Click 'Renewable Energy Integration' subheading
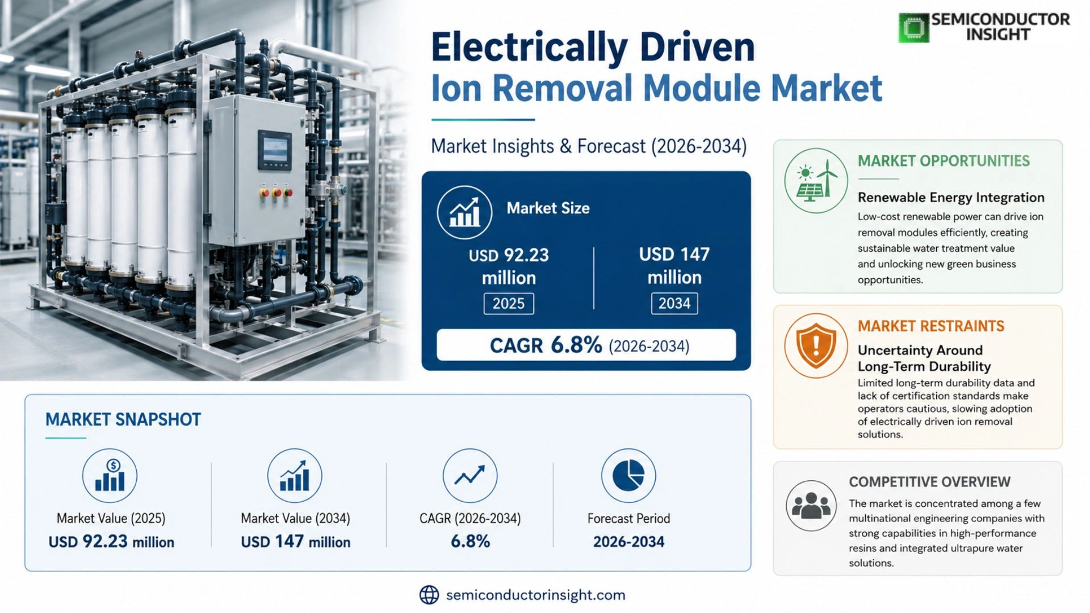The image size is (1090, 613). tap(951, 198)
